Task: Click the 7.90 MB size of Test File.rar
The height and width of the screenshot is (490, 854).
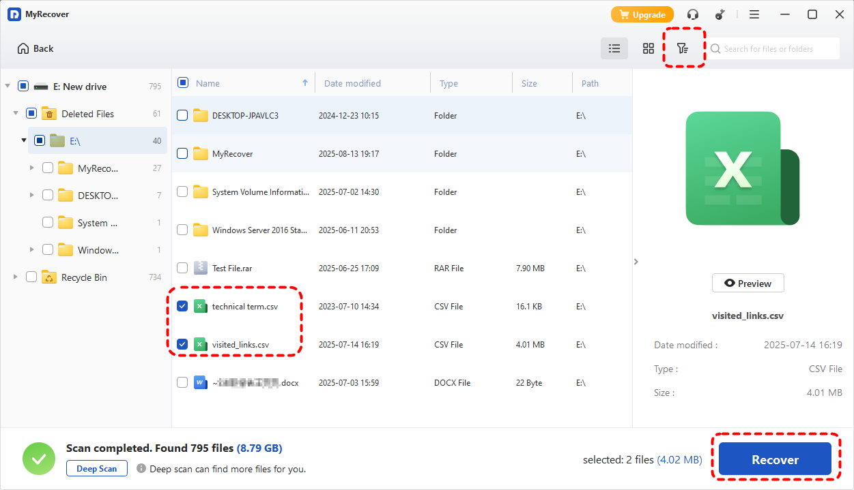Action: click(530, 269)
